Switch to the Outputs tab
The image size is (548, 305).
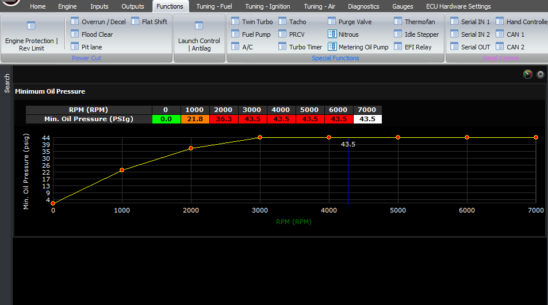tap(133, 6)
